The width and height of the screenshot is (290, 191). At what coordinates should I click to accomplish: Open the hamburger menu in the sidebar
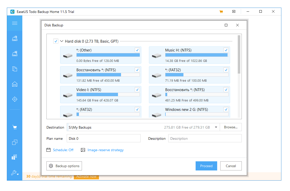coord(15,23)
